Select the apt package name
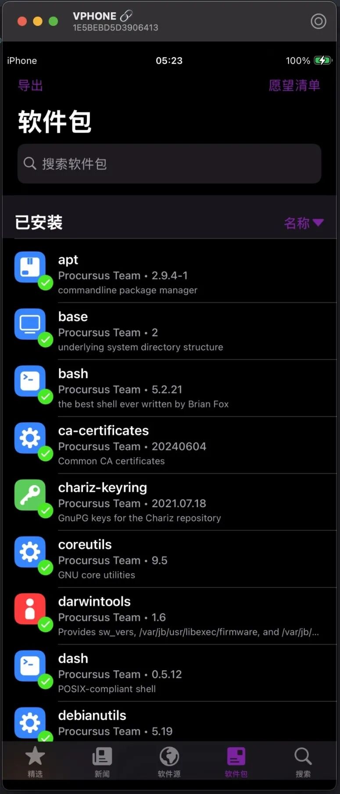Screen dimensions: 340x794 [x=68, y=260]
